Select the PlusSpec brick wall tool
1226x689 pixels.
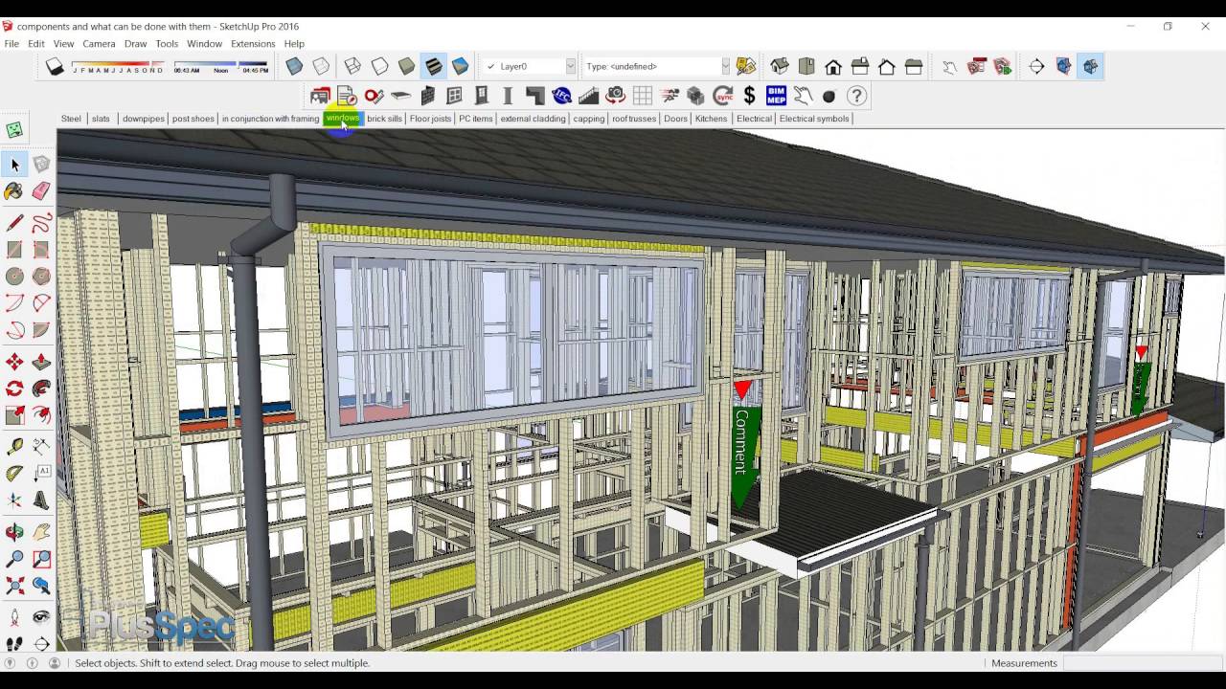427,96
